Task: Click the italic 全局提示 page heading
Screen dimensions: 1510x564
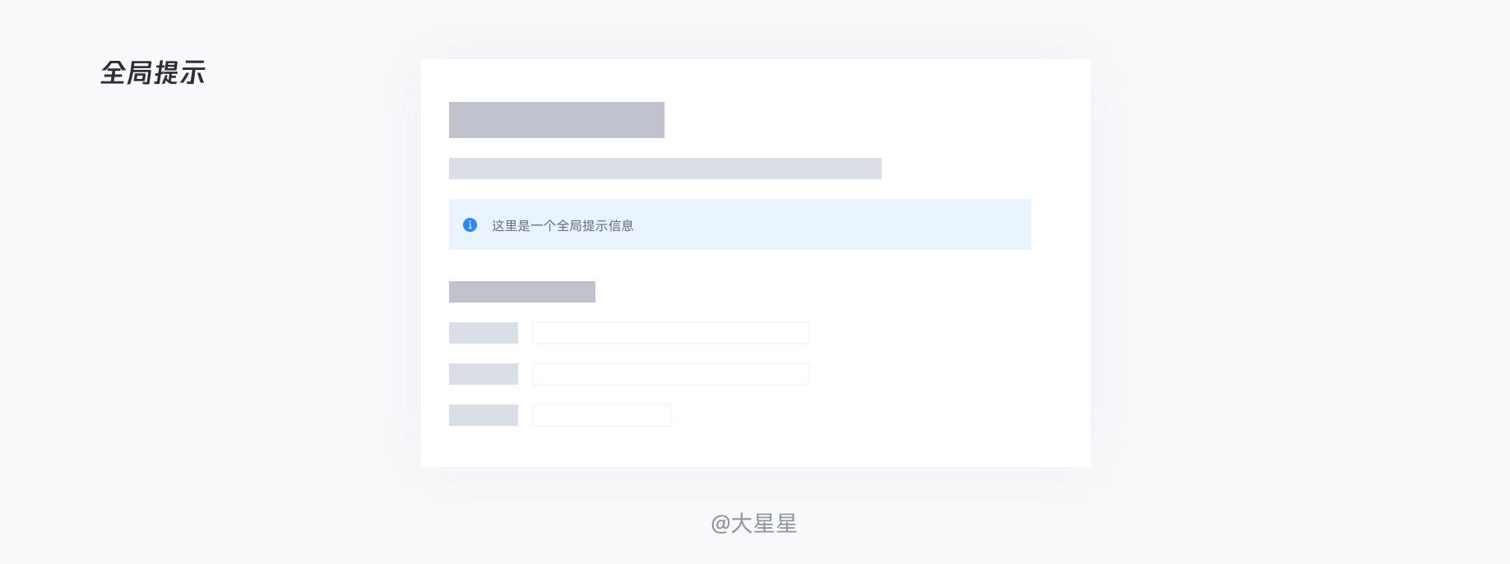Action: point(153,73)
